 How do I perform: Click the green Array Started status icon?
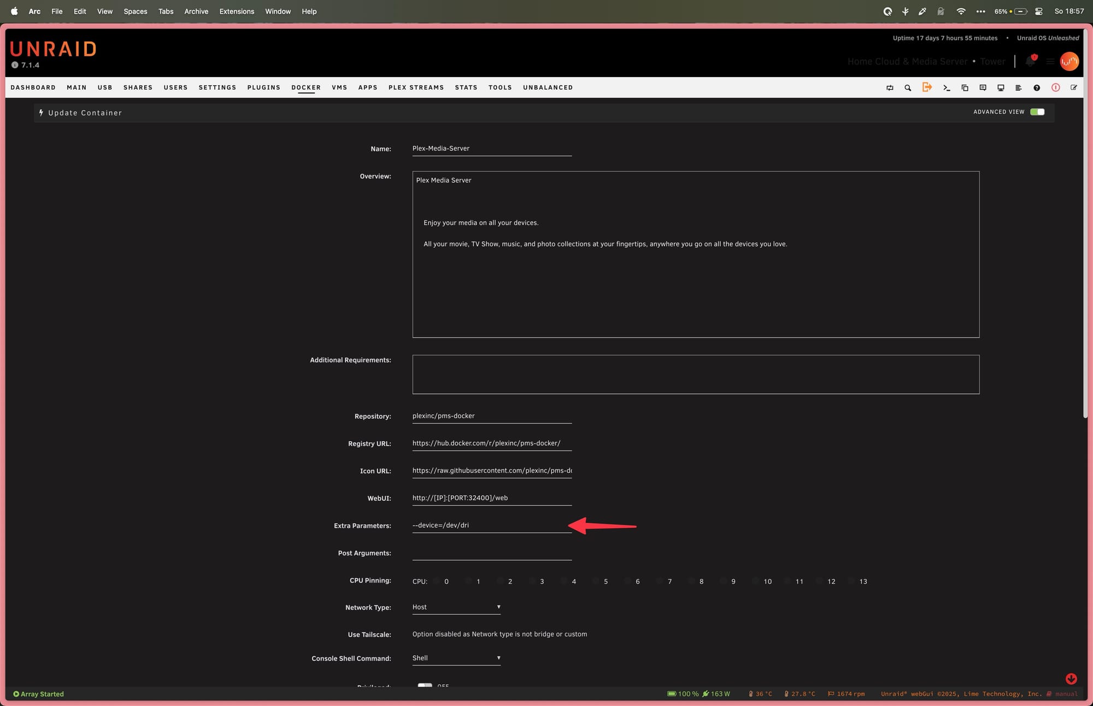[16, 694]
